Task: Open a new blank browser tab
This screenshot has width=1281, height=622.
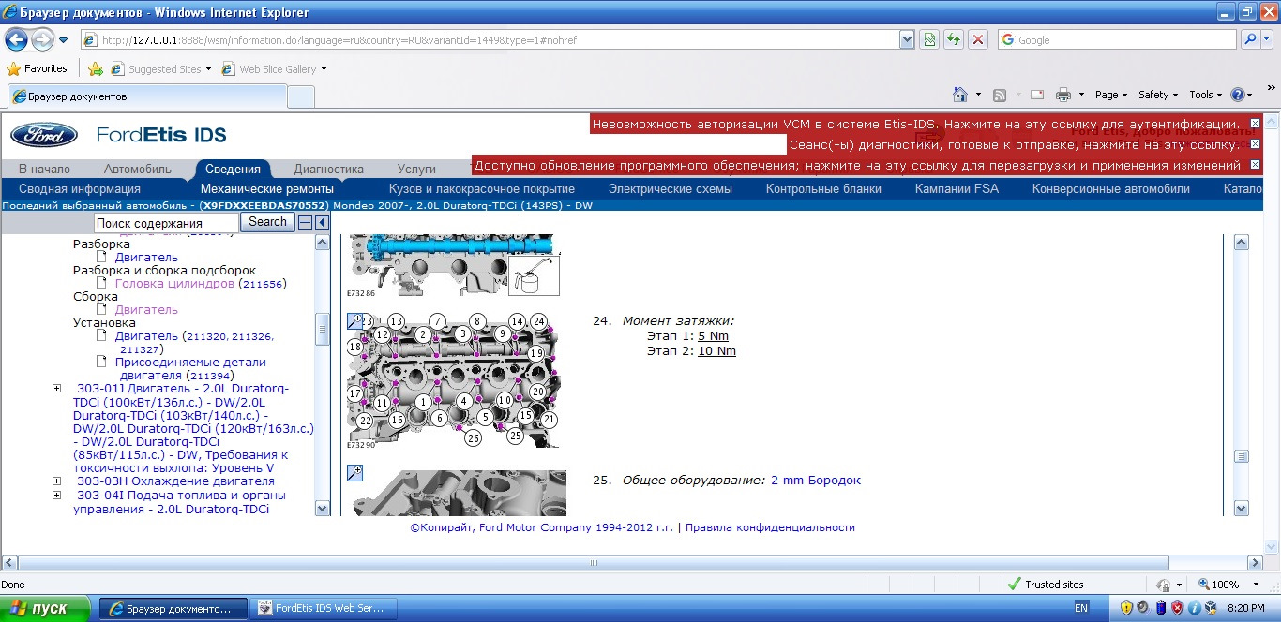Action: coord(300,96)
